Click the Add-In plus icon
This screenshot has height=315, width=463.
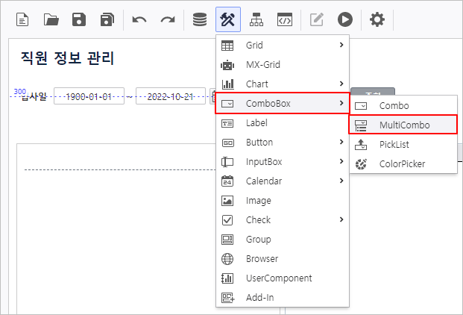(228, 298)
